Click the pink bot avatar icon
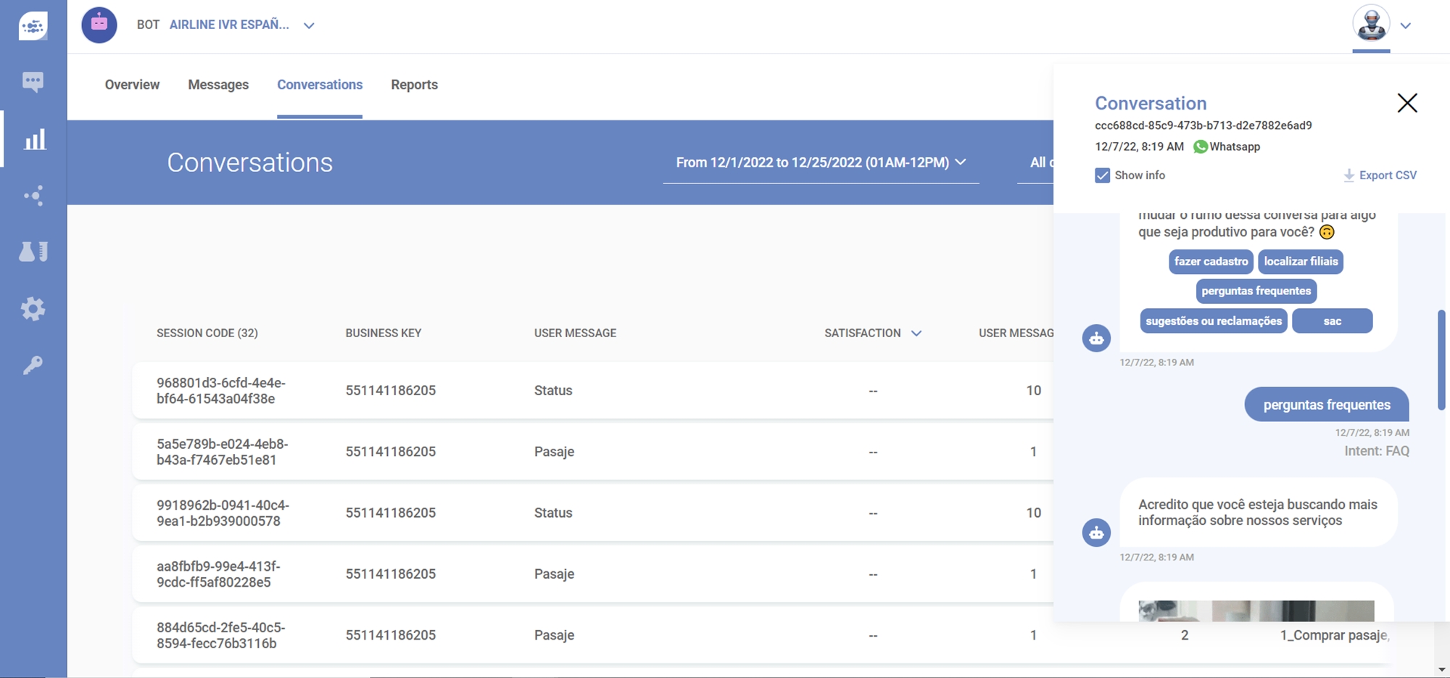Screen dimensions: 1450x678 click(x=99, y=25)
